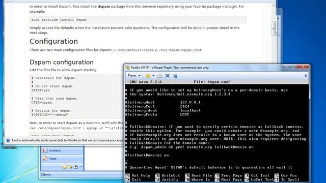
Task: Click the Notes icon in Outlook navigation bar
Action: (x=65, y=167)
